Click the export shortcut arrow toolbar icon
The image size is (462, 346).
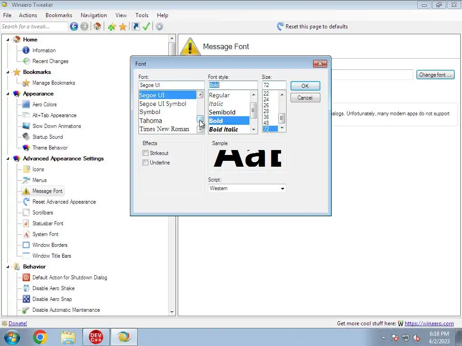coord(135,27)
